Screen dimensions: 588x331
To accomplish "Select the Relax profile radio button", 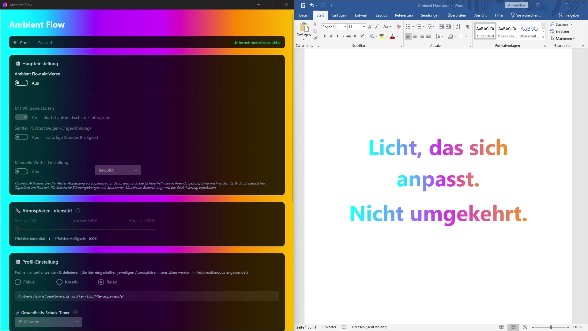I will tap(101, 282).
